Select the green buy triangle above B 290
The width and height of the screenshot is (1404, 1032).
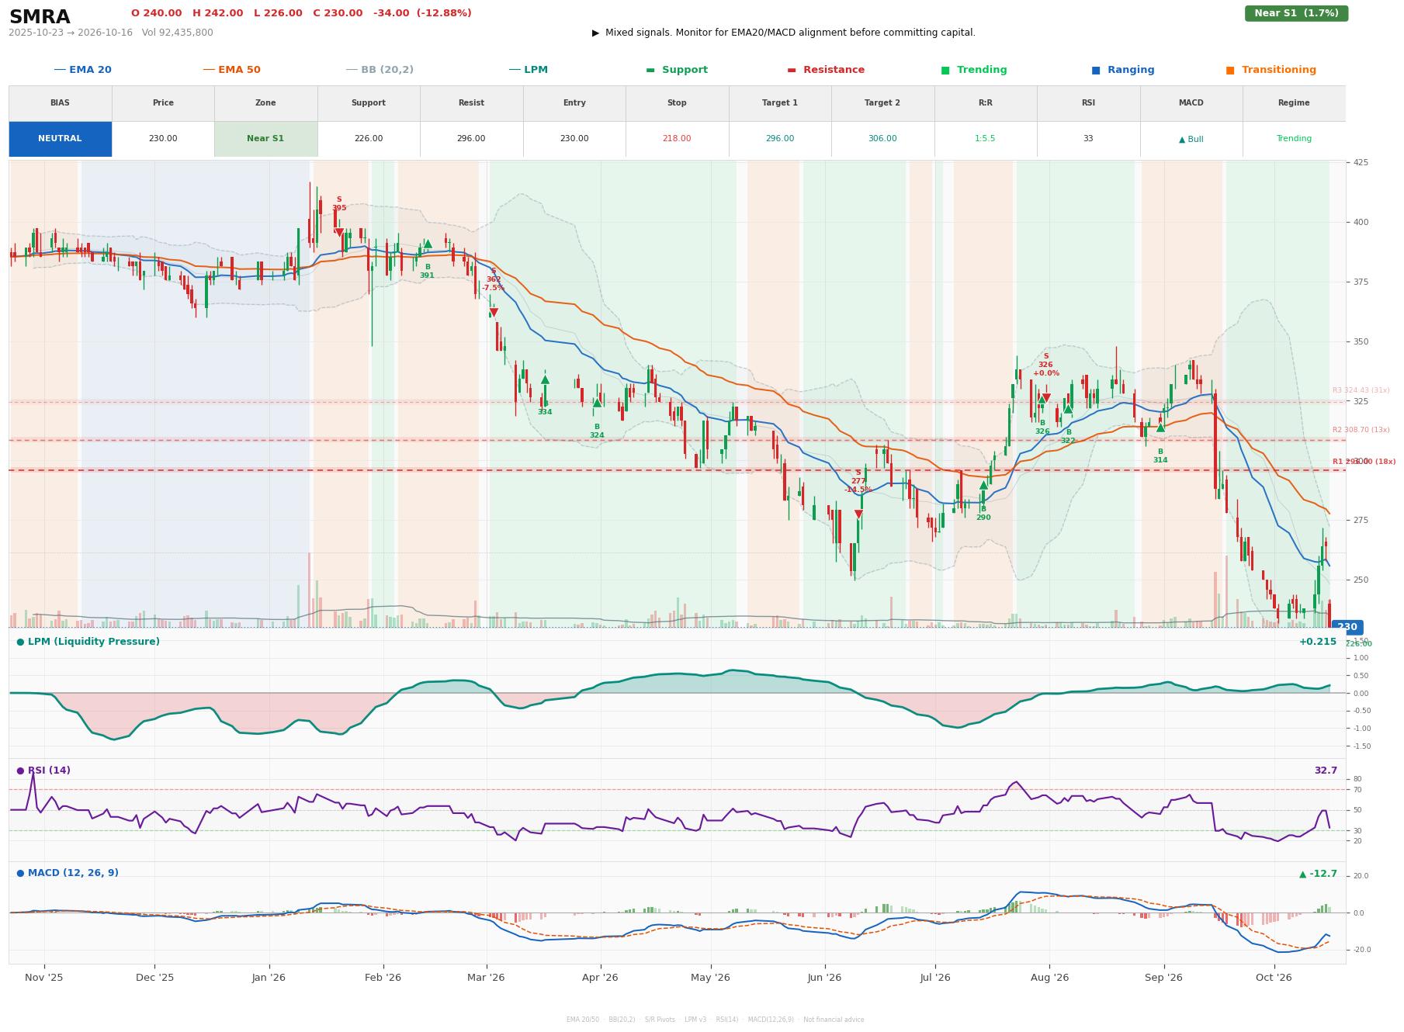pyautogui.click(x=983, y=485)
